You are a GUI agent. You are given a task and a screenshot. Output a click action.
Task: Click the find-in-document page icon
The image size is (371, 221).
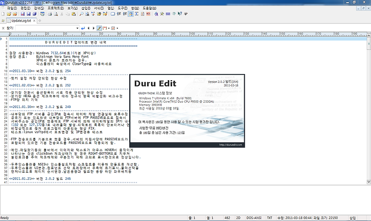pyautogui.click(x=87, y=14)
